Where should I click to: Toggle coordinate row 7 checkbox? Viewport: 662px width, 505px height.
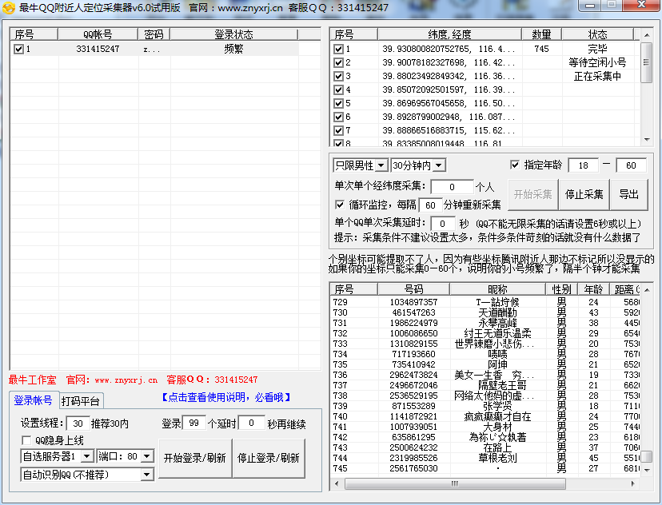pyautogui.click(x=339, y=130)
